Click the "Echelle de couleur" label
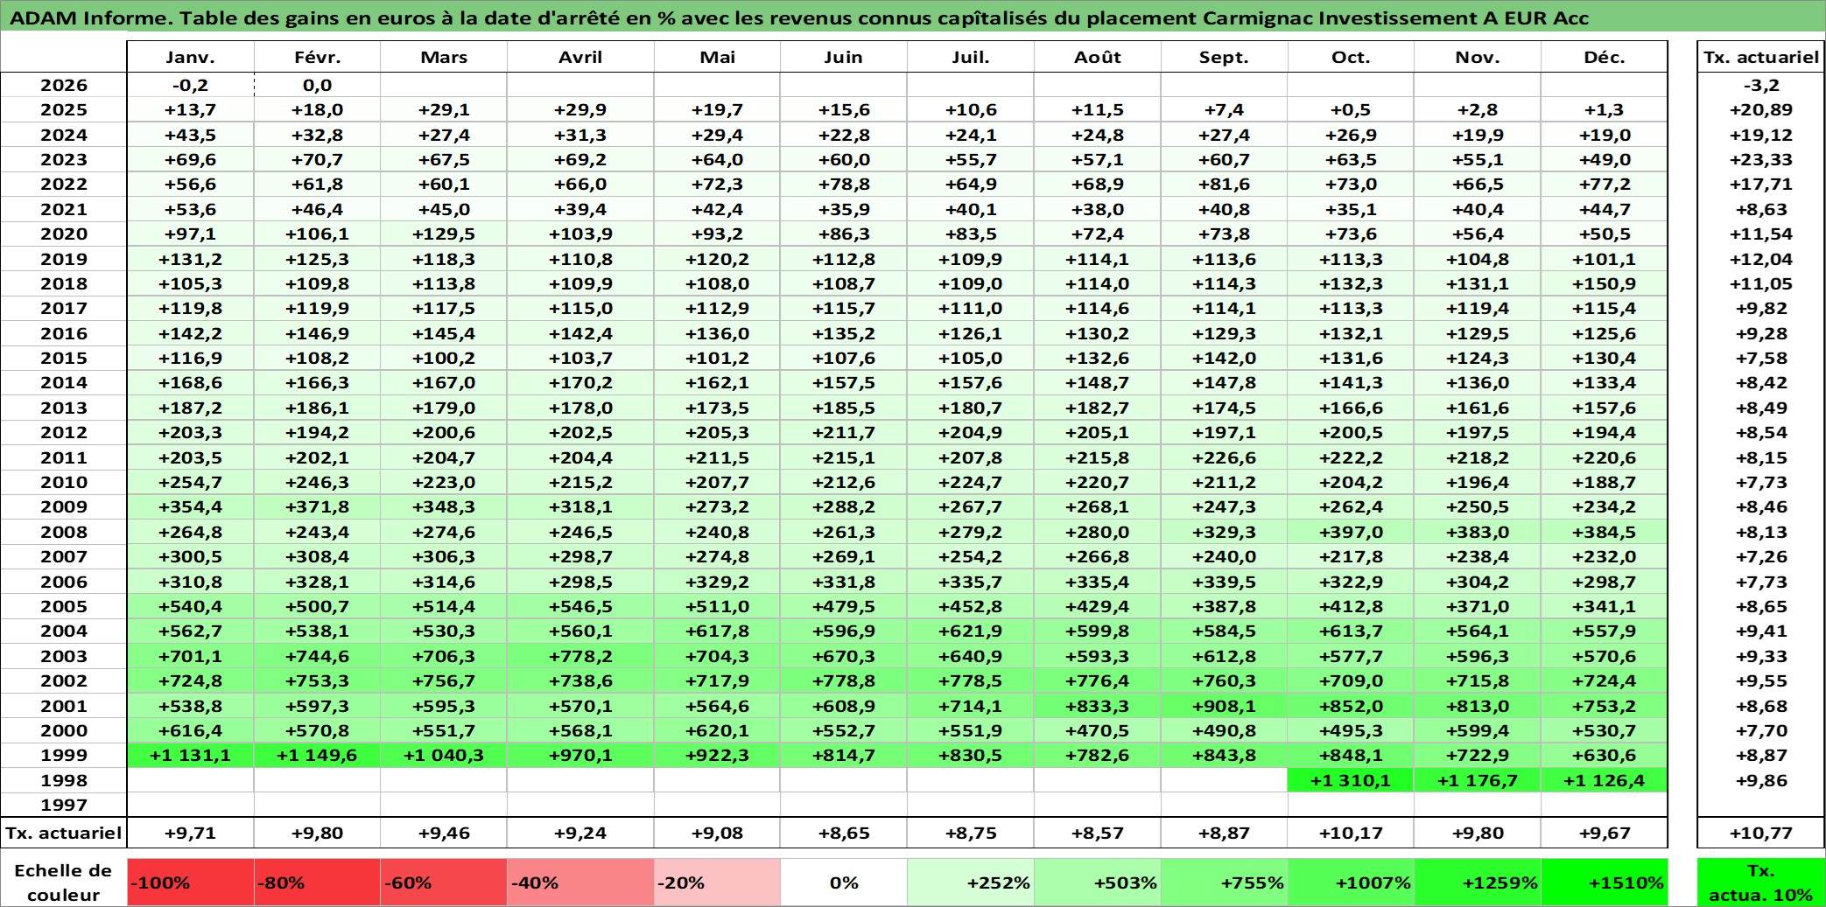The image size is (1826, 907). coord(63,883)
